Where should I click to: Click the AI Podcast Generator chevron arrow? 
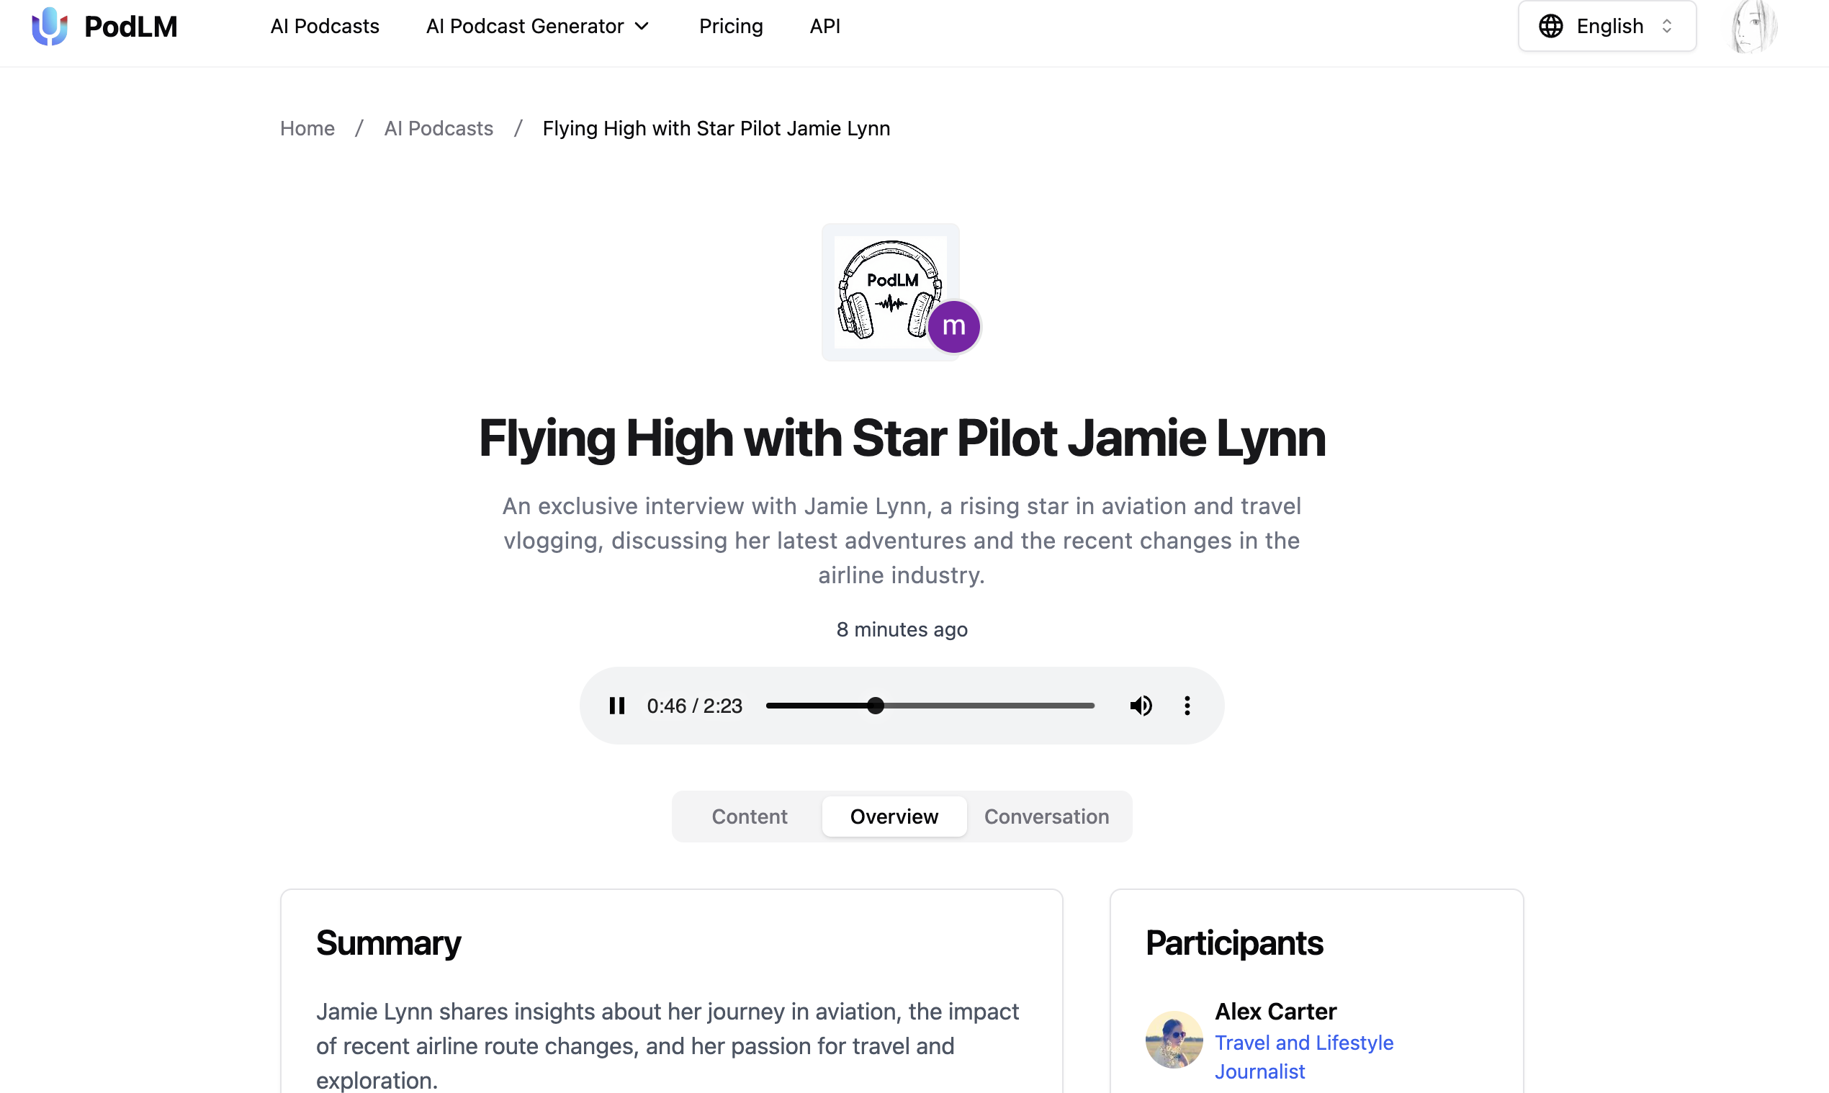pos(642,27)
